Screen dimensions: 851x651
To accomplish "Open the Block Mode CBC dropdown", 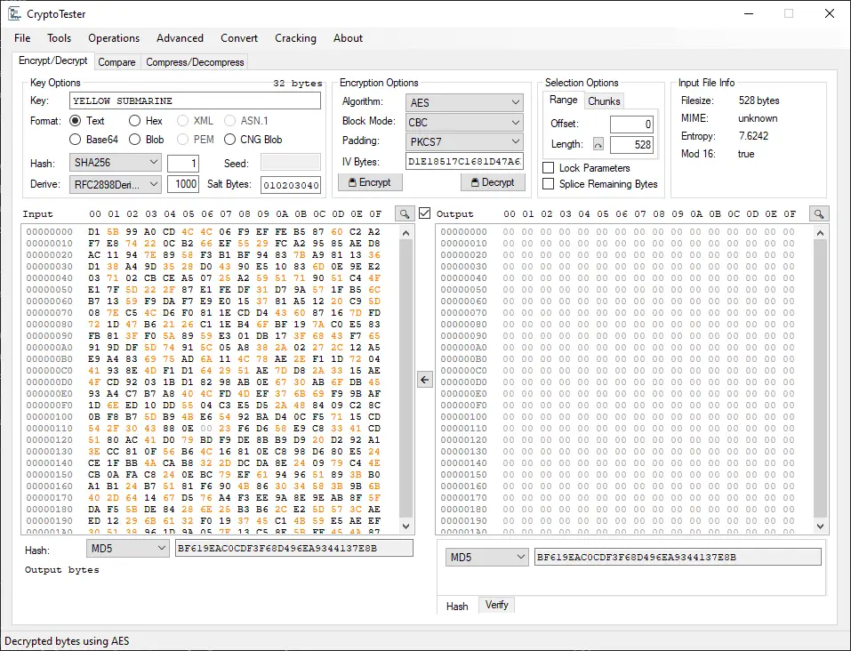I will click(x=464, y=122).
